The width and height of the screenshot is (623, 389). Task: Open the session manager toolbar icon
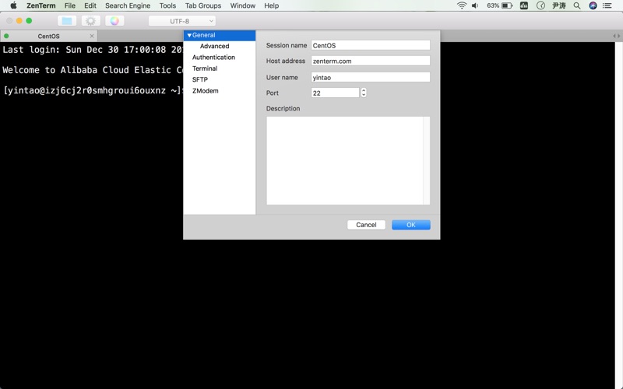[67, 21]
